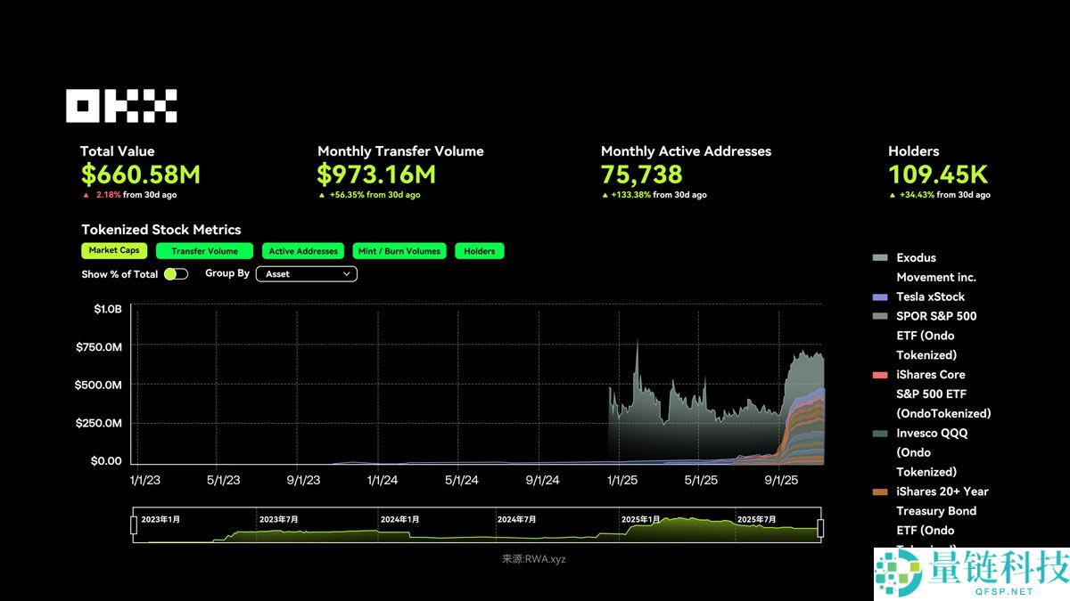Toggle Show % of Total switch

(x=176, y=274)
